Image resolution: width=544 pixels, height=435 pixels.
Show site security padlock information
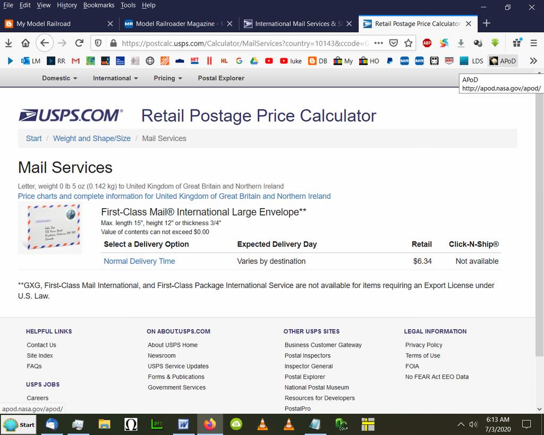113,43
